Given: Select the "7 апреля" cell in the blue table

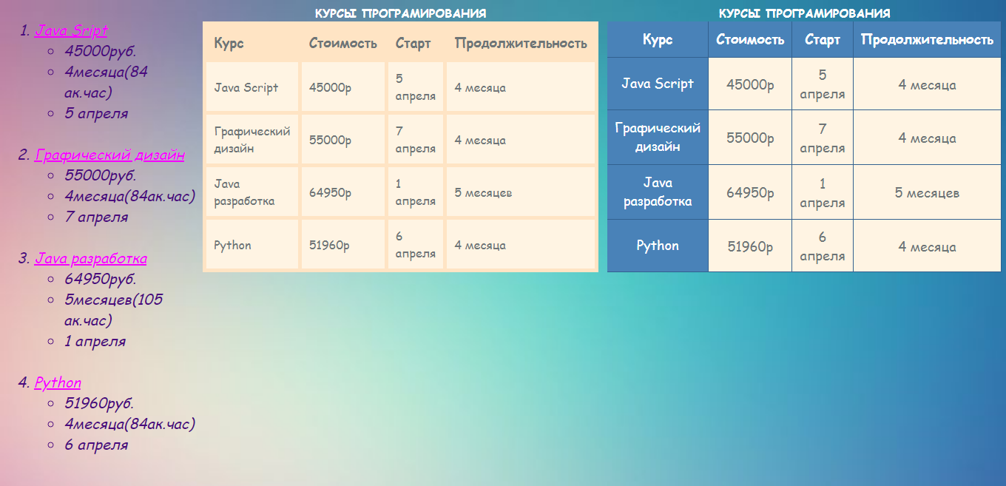Looking at the screenshot, I should point(822,138).
